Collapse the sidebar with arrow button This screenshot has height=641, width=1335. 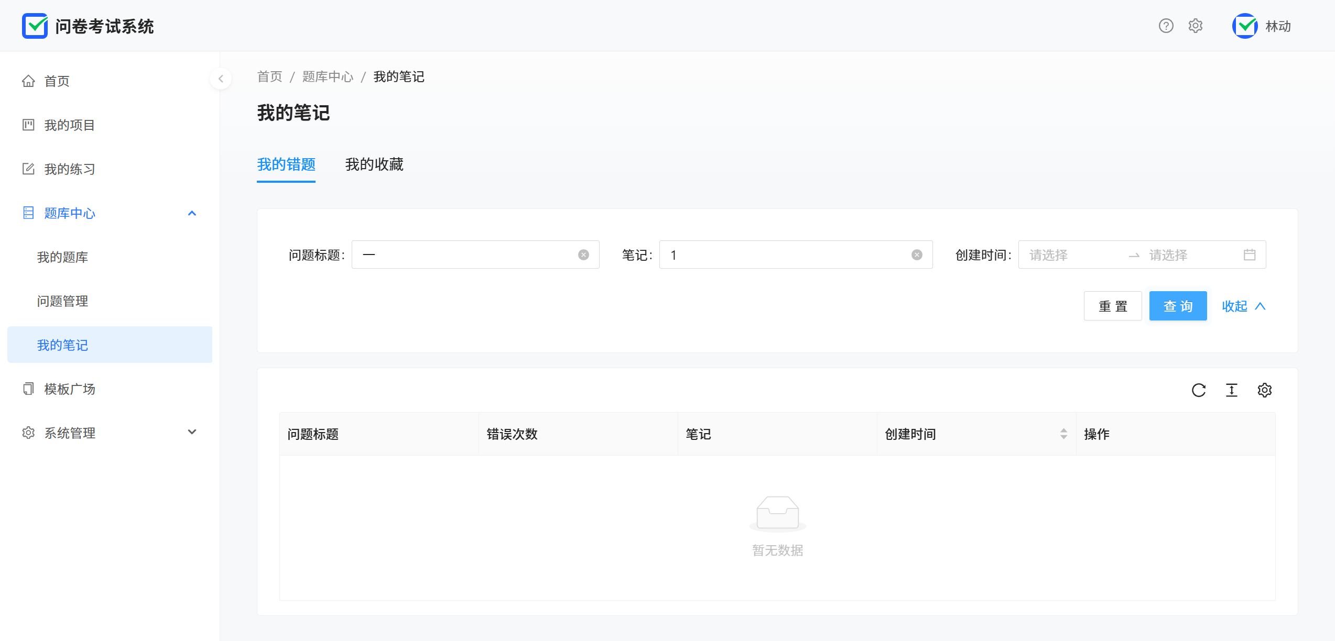point(221,79)
